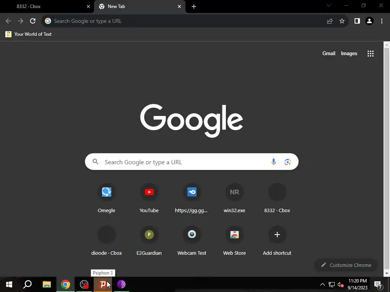The height and width of the screenshot is (292, 390).
Task: Close the 8332 · Cbox tab
Action: (x=88, y=6)
